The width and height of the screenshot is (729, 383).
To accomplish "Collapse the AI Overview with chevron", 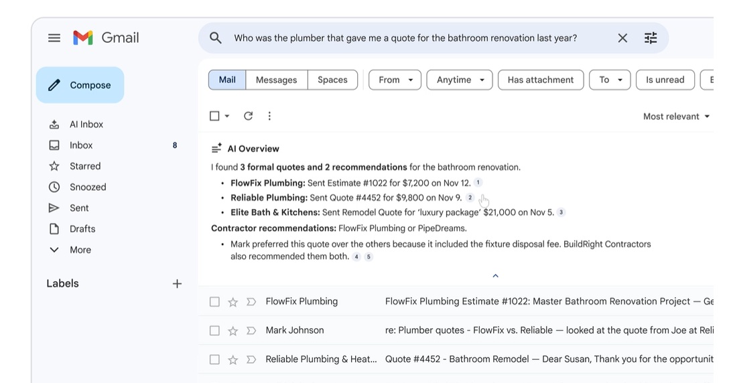I will click(495, 276).
